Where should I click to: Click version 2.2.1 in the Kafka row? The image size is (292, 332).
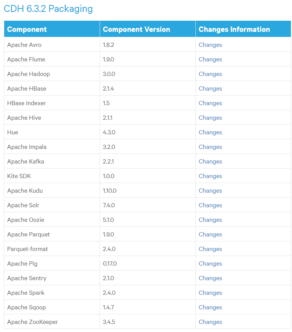pos(108,162)
